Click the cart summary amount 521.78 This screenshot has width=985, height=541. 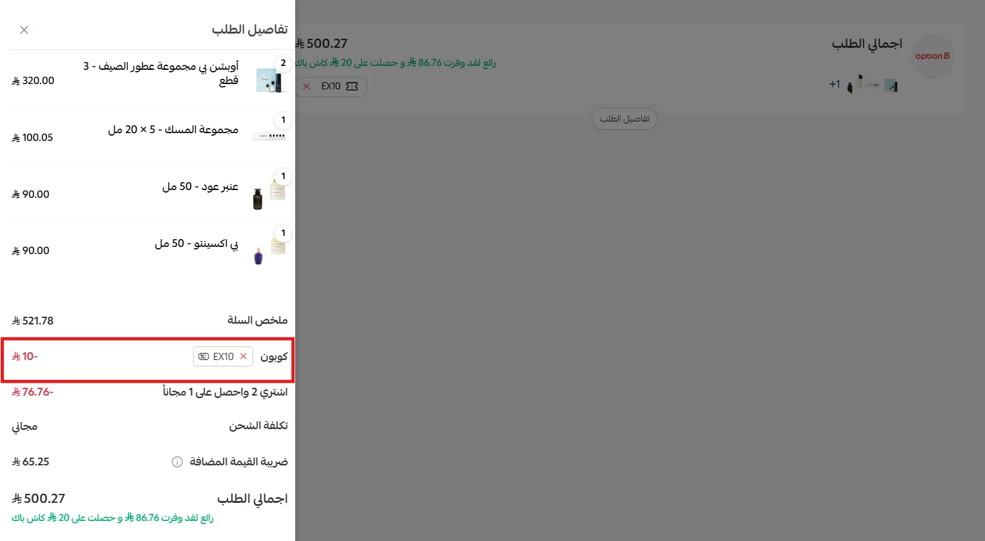33,321
